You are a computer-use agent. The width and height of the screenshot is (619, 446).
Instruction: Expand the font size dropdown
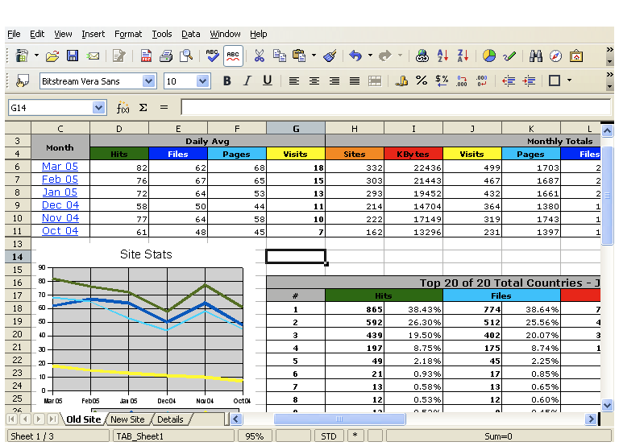pos(201,81)
